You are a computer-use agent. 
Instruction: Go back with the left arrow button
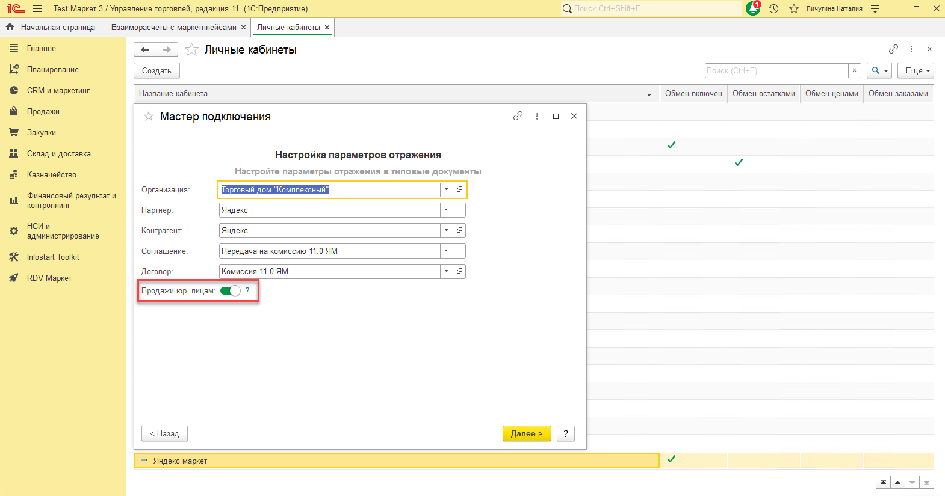145,49
